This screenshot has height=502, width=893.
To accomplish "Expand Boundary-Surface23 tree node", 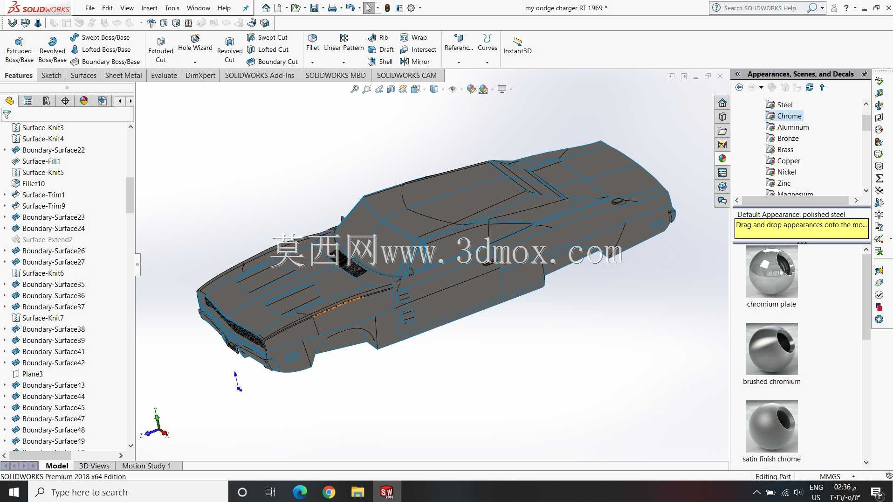I will tap(5, 217).
